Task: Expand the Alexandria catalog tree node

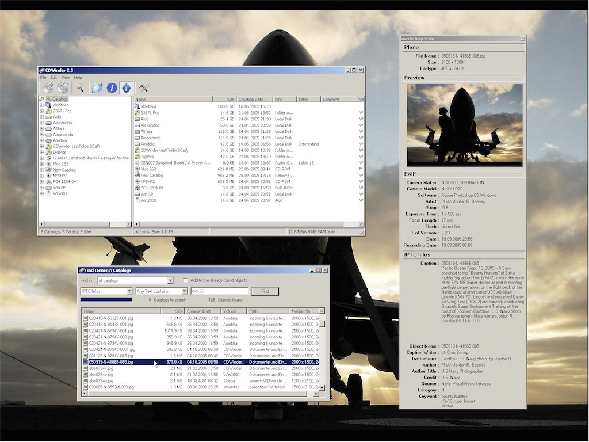Action: (x=42, y=123)
